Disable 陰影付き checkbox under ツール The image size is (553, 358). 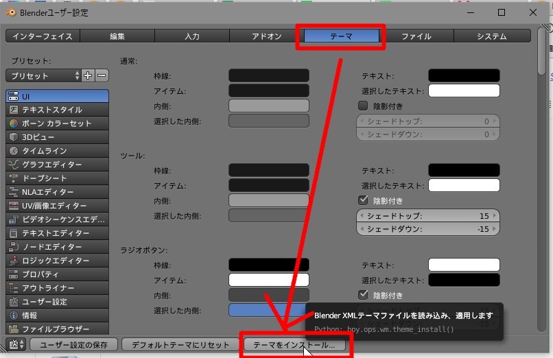click(363, 200)
